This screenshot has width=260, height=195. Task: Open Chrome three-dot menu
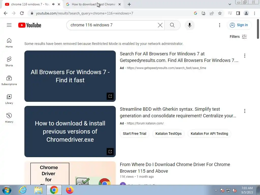(254, 13)
